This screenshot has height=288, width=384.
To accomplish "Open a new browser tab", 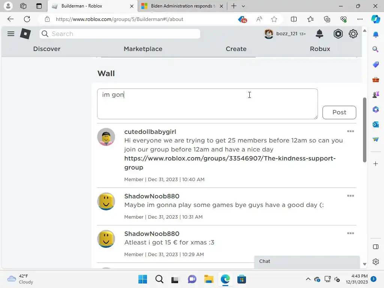I will tap(234, 6).
